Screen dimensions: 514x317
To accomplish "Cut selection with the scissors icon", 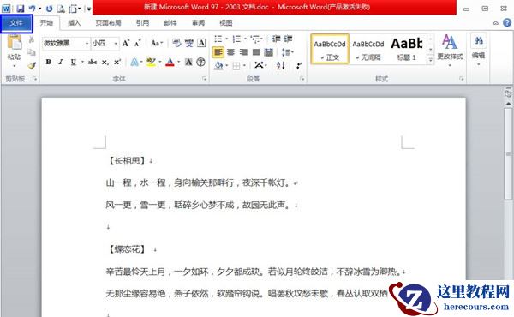I will 32,39.
